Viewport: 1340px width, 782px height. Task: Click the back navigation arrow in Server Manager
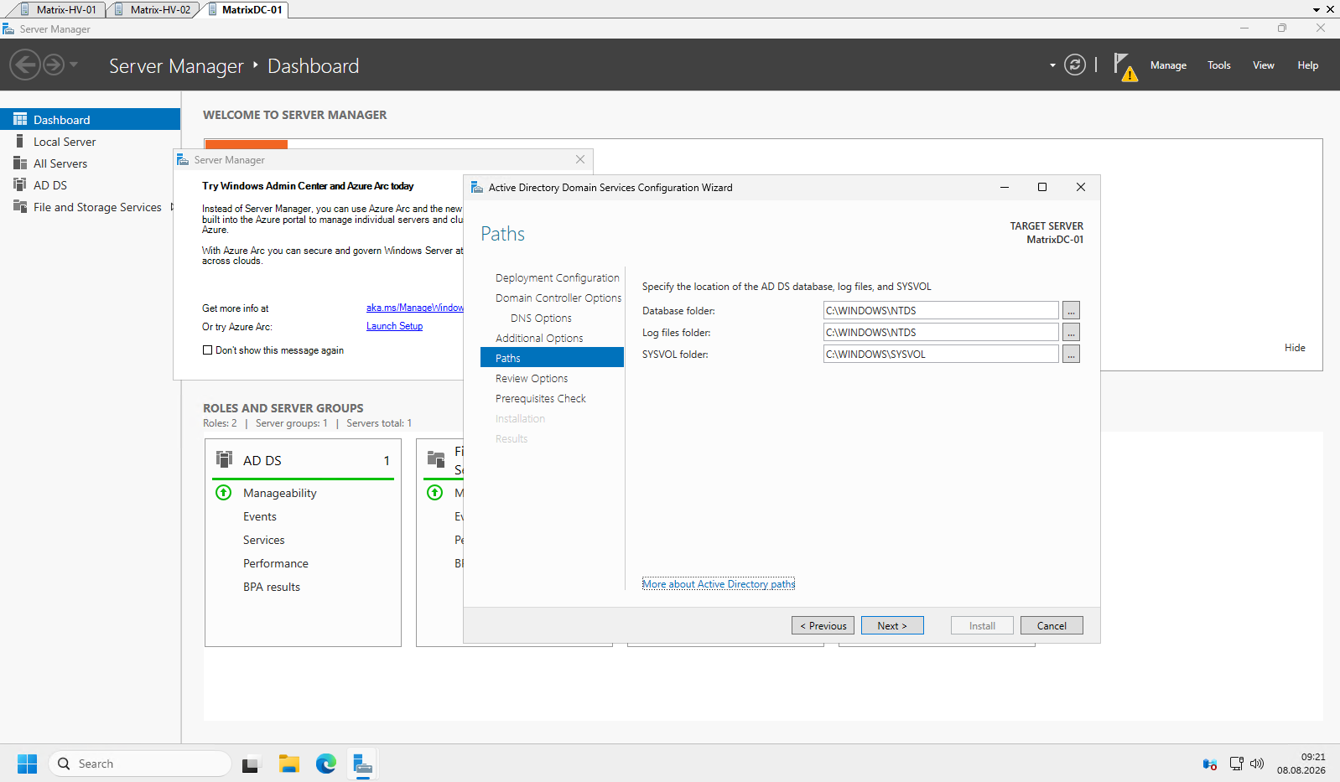coord(25,65)
